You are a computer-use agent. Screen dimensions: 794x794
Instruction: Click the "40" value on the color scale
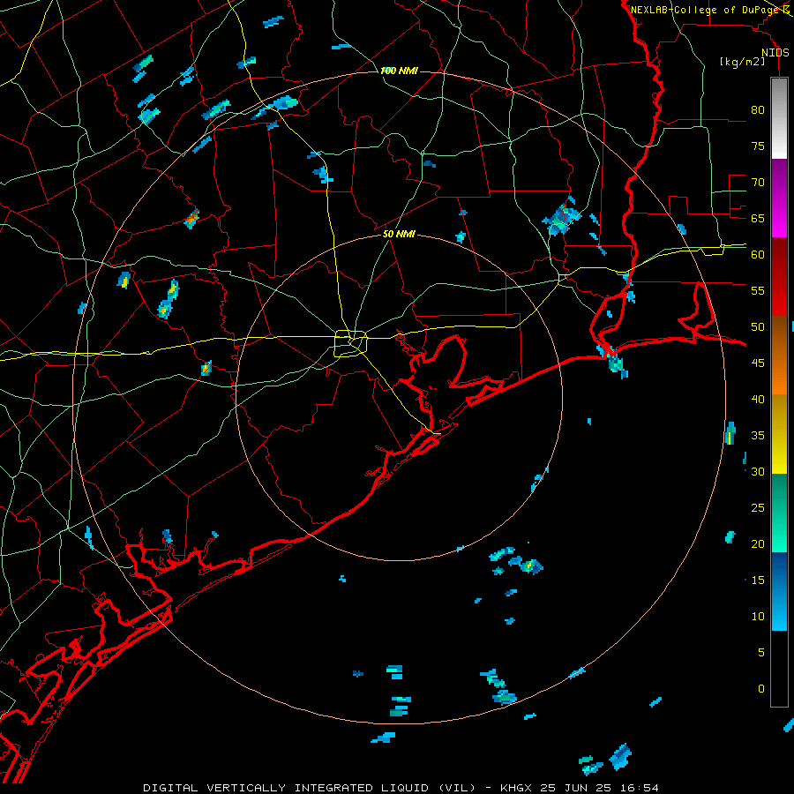[x=758, y=400]
